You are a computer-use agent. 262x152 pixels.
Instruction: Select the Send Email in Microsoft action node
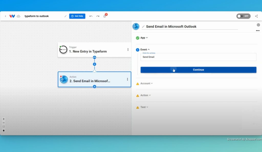[94, 79]
